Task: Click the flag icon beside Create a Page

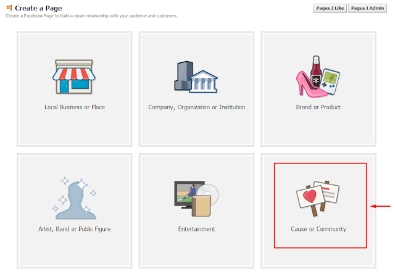Action: tap(9, 8)
